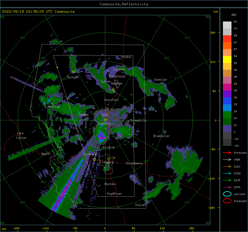Screen dimensions: 248x232
Task: Click the Airdrie city label
Action: (x=109, y=147)
